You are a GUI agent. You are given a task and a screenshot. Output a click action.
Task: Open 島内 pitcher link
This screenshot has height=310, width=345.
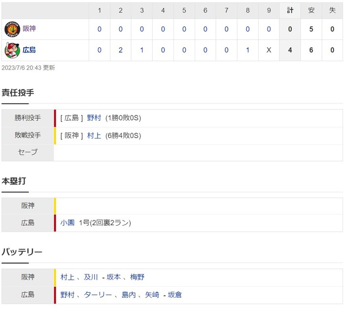tap(129, 295)
